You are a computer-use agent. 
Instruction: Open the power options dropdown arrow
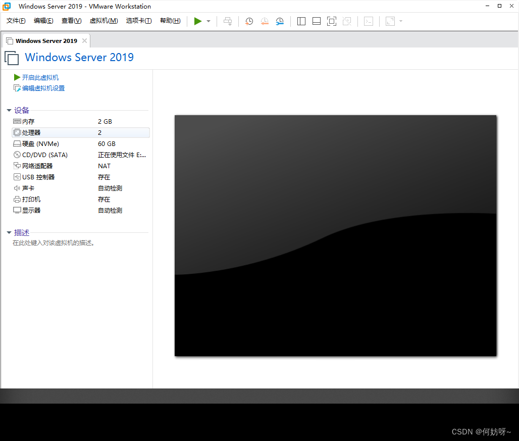tap(209, 21)
